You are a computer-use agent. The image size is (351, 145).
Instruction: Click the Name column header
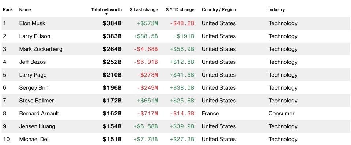25,9
